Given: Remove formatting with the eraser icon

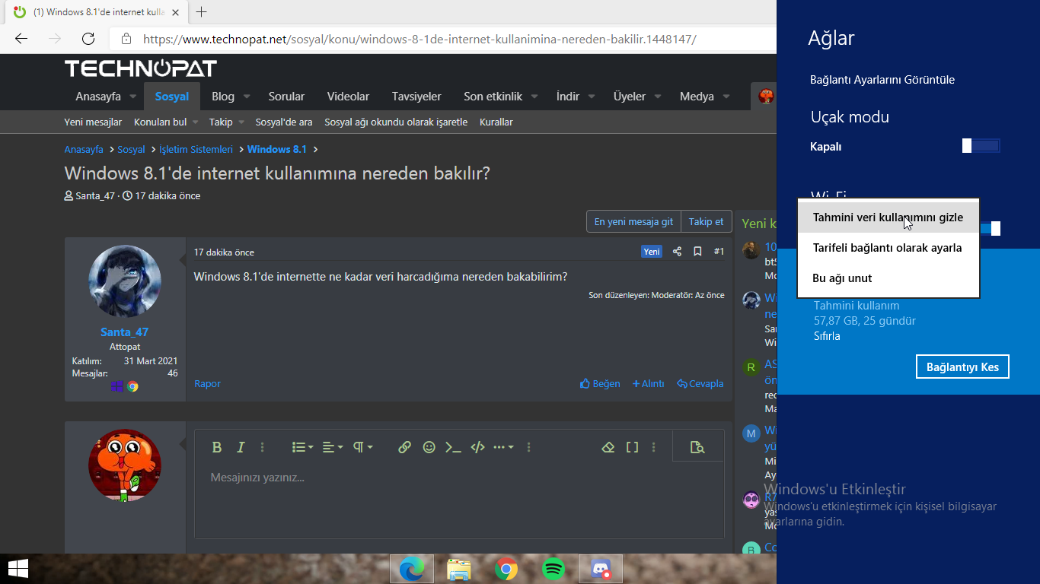Looking at the screenshot, I should pos(608,447).
